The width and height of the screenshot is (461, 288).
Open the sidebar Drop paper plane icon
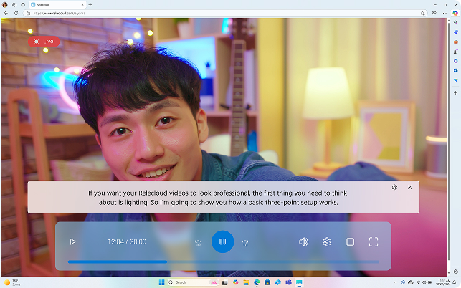(455, 80)
